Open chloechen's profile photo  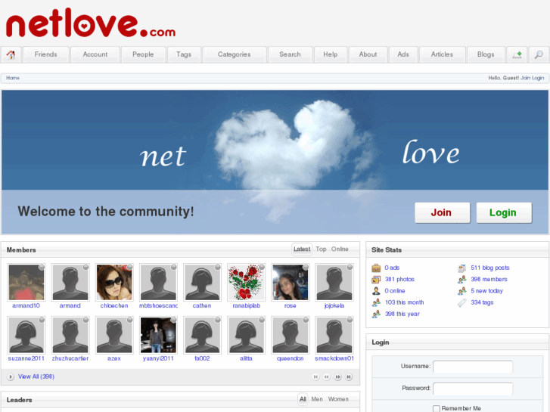114,282
